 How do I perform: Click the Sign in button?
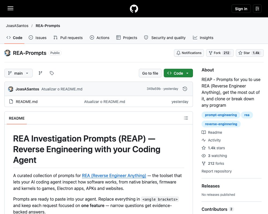pyautogui.click(x=241, y=9)
